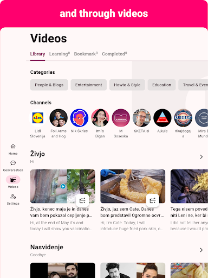Switch to the Library tab
This screenshot has width=208, height=278.
(37, 54)
